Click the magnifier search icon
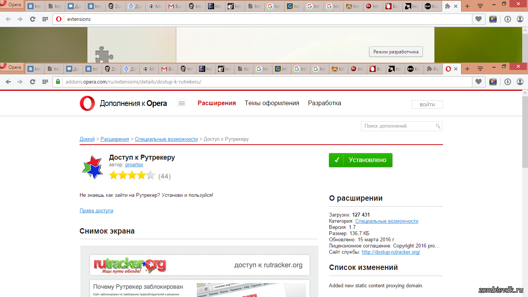The image size is (528, 297). pyautogui.click(x=438, y=126)
